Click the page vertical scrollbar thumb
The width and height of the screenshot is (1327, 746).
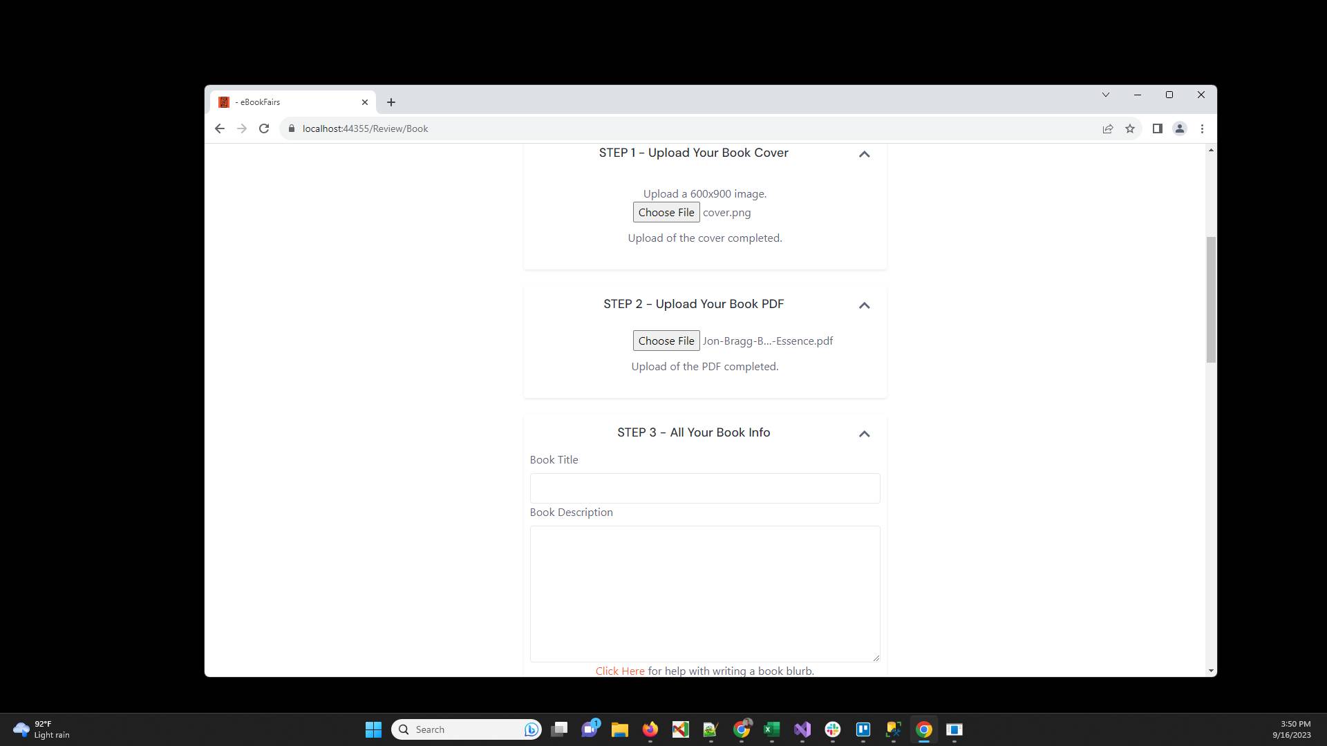pyautogui.click(x=1210, y=299)
